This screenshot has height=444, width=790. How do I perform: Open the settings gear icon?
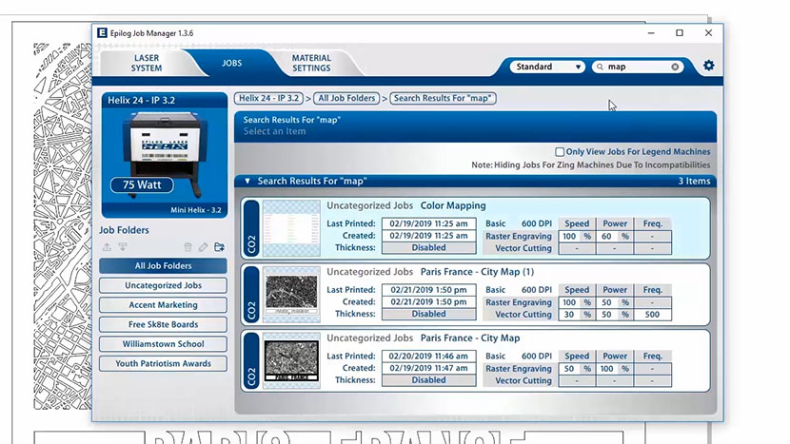pos(708,67)
